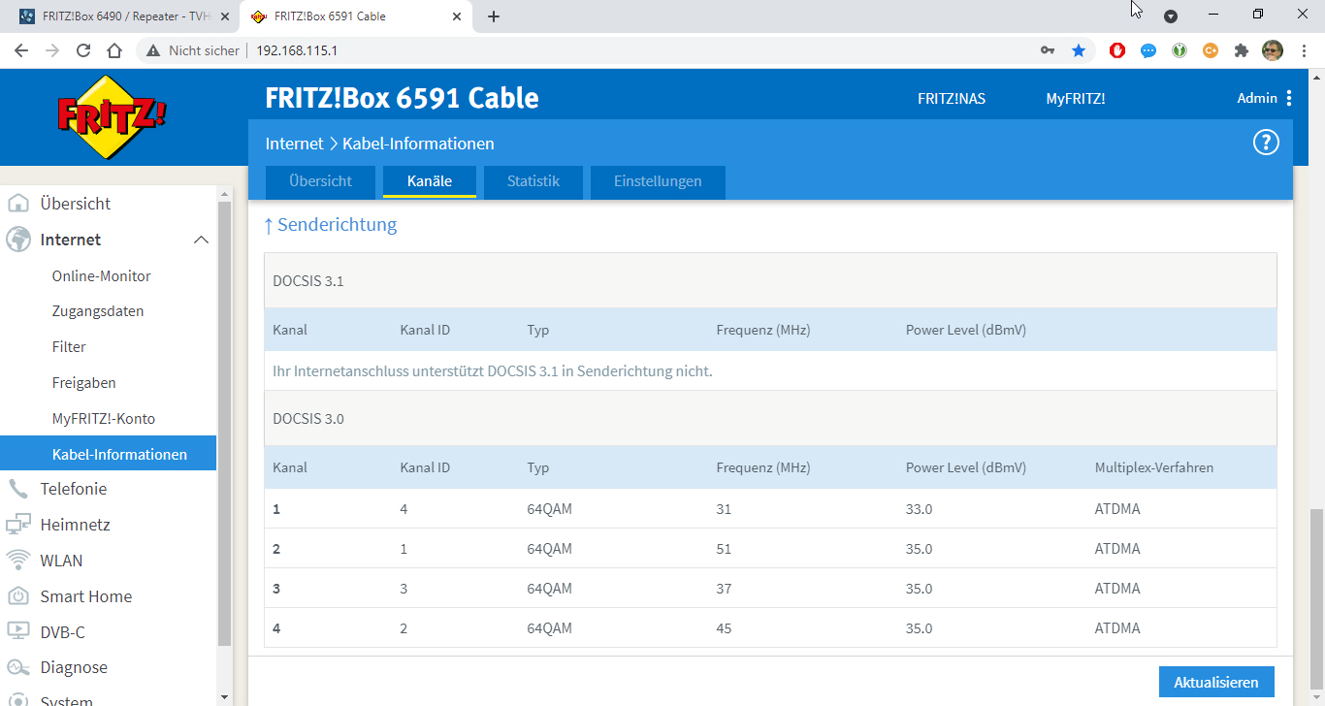Open the Chrome three-dot menu
Screen dimensions: 1325x706
(x=1304, y=50)
